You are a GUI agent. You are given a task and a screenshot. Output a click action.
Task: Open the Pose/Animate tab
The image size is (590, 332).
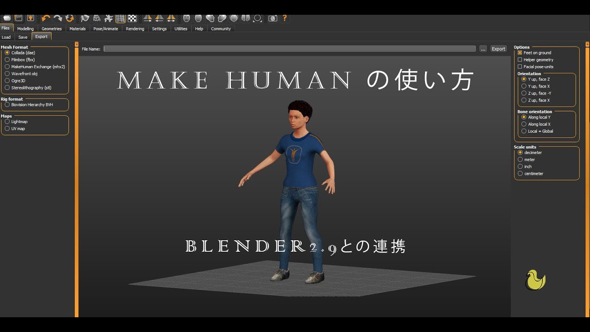[x=106, y=29]
